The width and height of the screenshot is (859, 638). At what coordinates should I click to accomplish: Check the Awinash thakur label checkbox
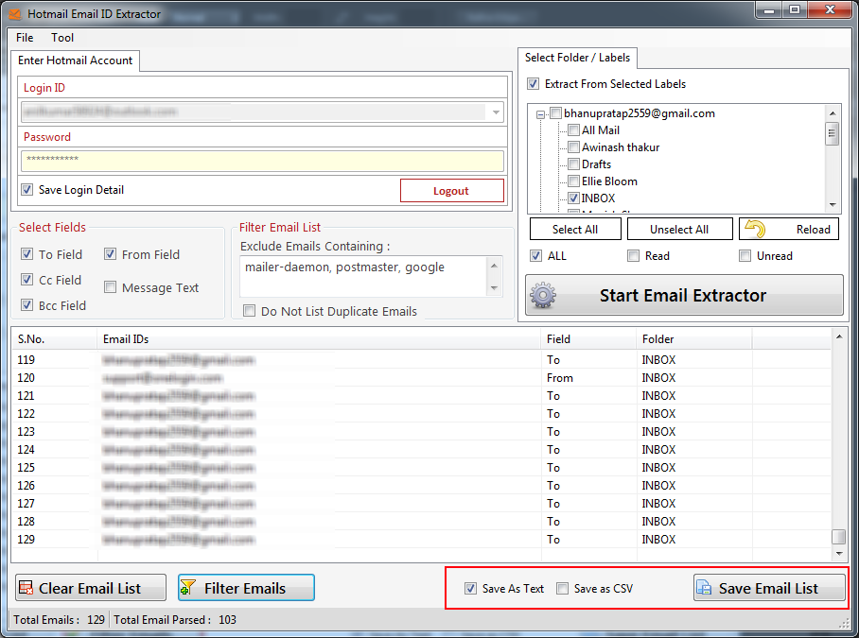tap(573, 147)
